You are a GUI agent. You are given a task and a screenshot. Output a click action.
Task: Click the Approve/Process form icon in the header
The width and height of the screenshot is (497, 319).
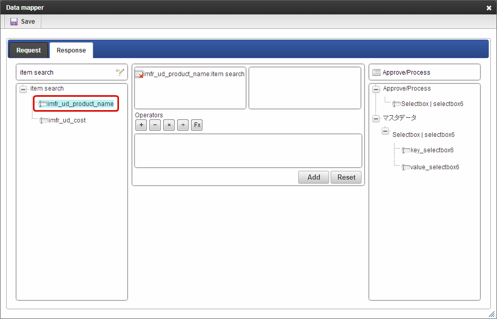pos(376,73)
